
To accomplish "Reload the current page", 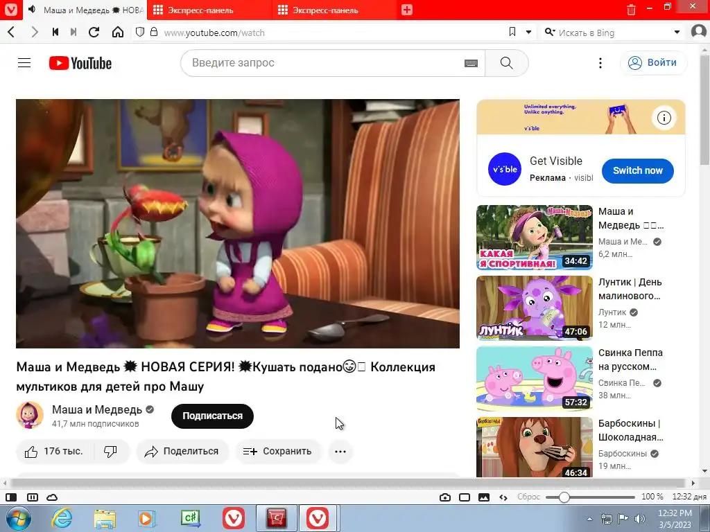I will [94, 32].
